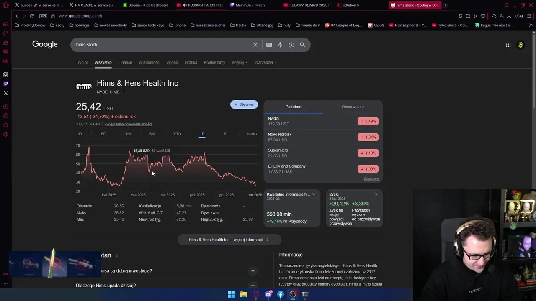Select the YTD chart range
Viewport: 536px width, 301px height.
pos(177,134)
